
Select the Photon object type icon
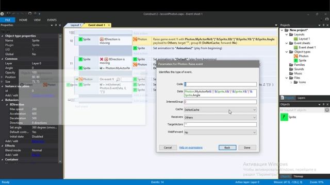pos(295,56)
